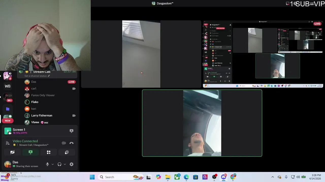Click the red NEW unread indicator
325x182 pixels.
coord(8,121)
